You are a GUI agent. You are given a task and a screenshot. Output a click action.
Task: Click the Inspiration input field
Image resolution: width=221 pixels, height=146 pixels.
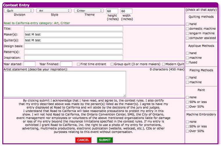click(73, 58)
